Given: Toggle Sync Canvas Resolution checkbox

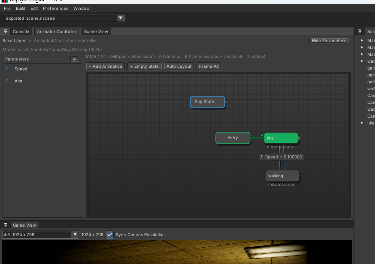Looking at the screenshot, I should (110, 234).
